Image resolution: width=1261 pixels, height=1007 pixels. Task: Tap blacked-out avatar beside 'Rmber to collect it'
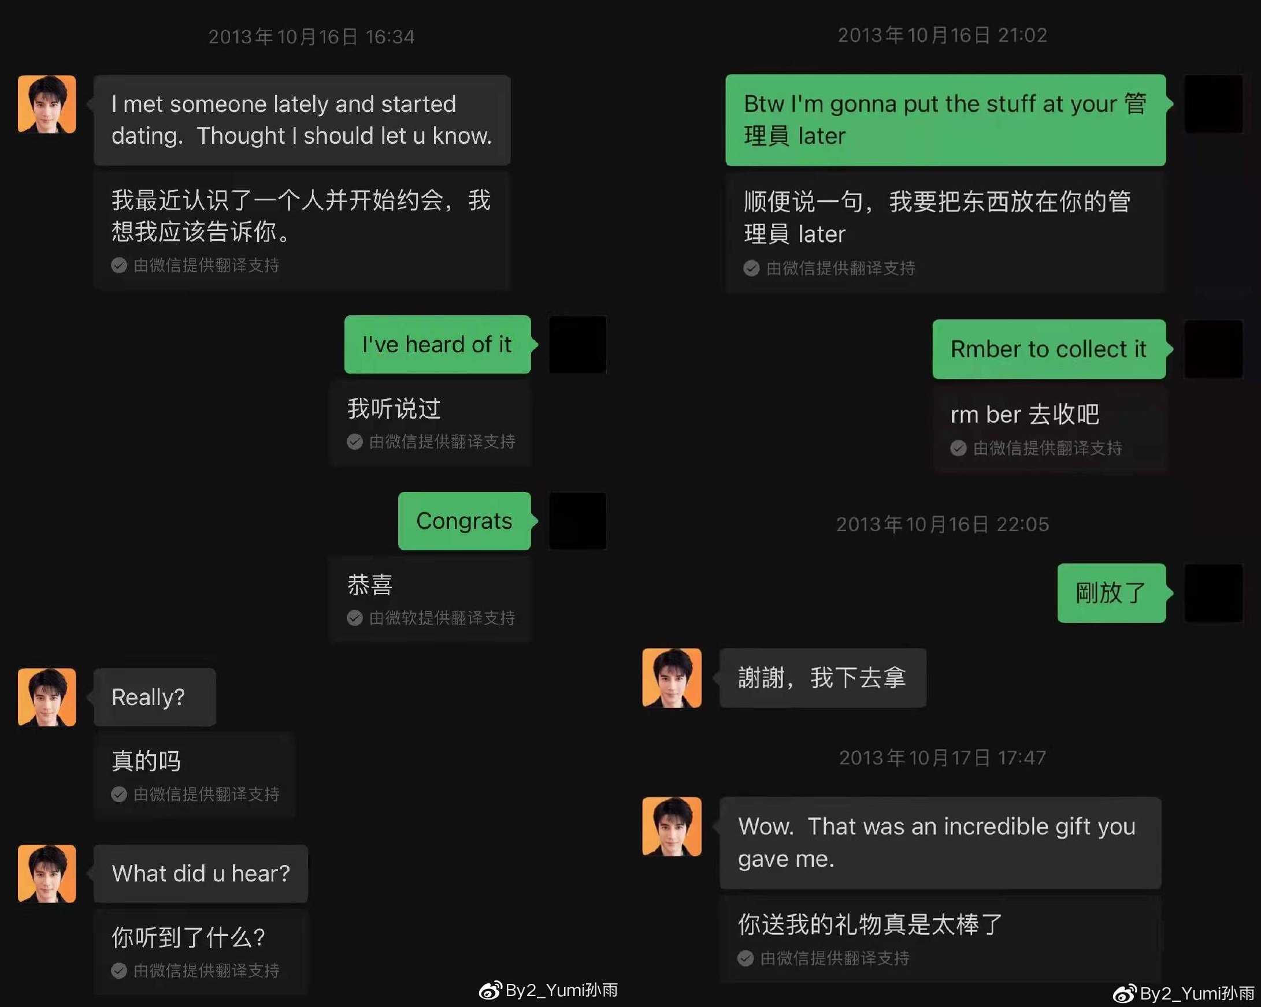pyautogui.click(x=1214, y=349)
